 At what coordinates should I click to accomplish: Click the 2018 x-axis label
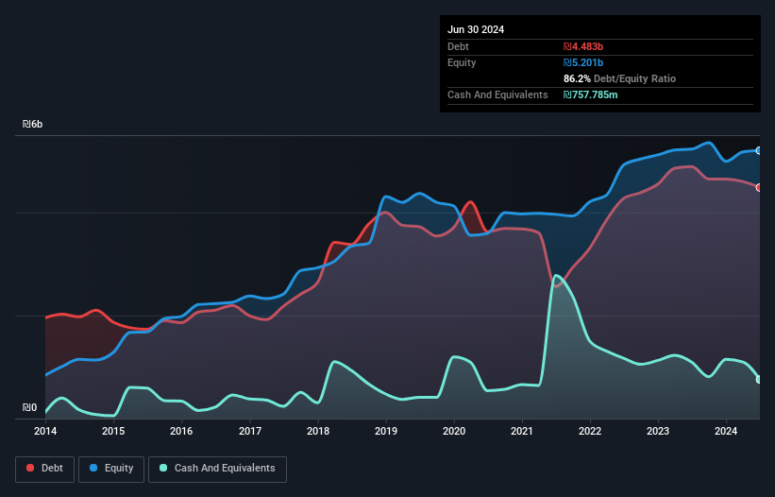[x=318, y=431]
